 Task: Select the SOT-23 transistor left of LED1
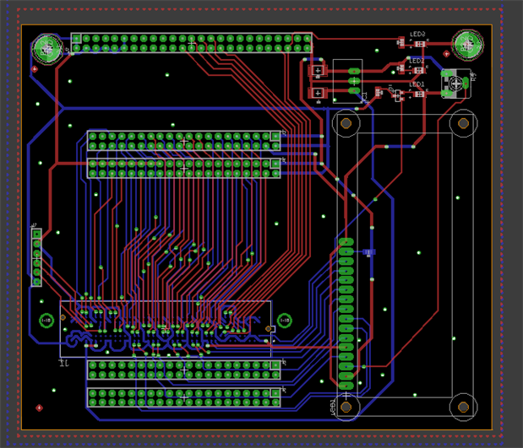(x=398, y=96)
